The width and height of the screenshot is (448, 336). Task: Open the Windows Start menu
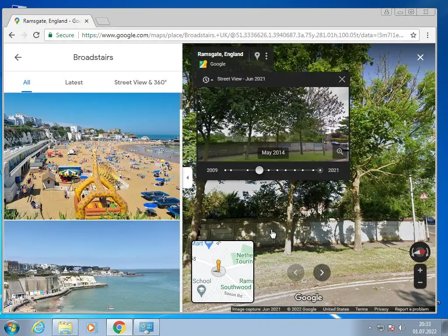[11, 327]
